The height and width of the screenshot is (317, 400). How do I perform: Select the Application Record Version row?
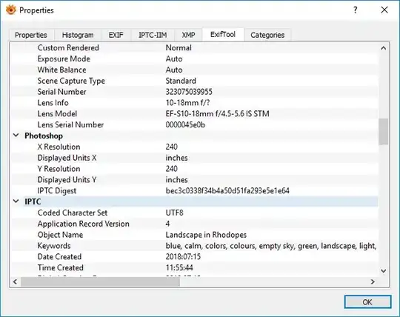click(194, 224)
